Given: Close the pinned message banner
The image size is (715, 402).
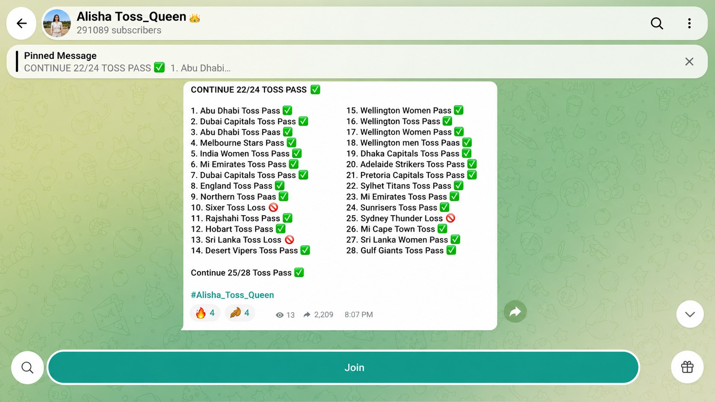Looking at the screenshot, I should [689, 62].
